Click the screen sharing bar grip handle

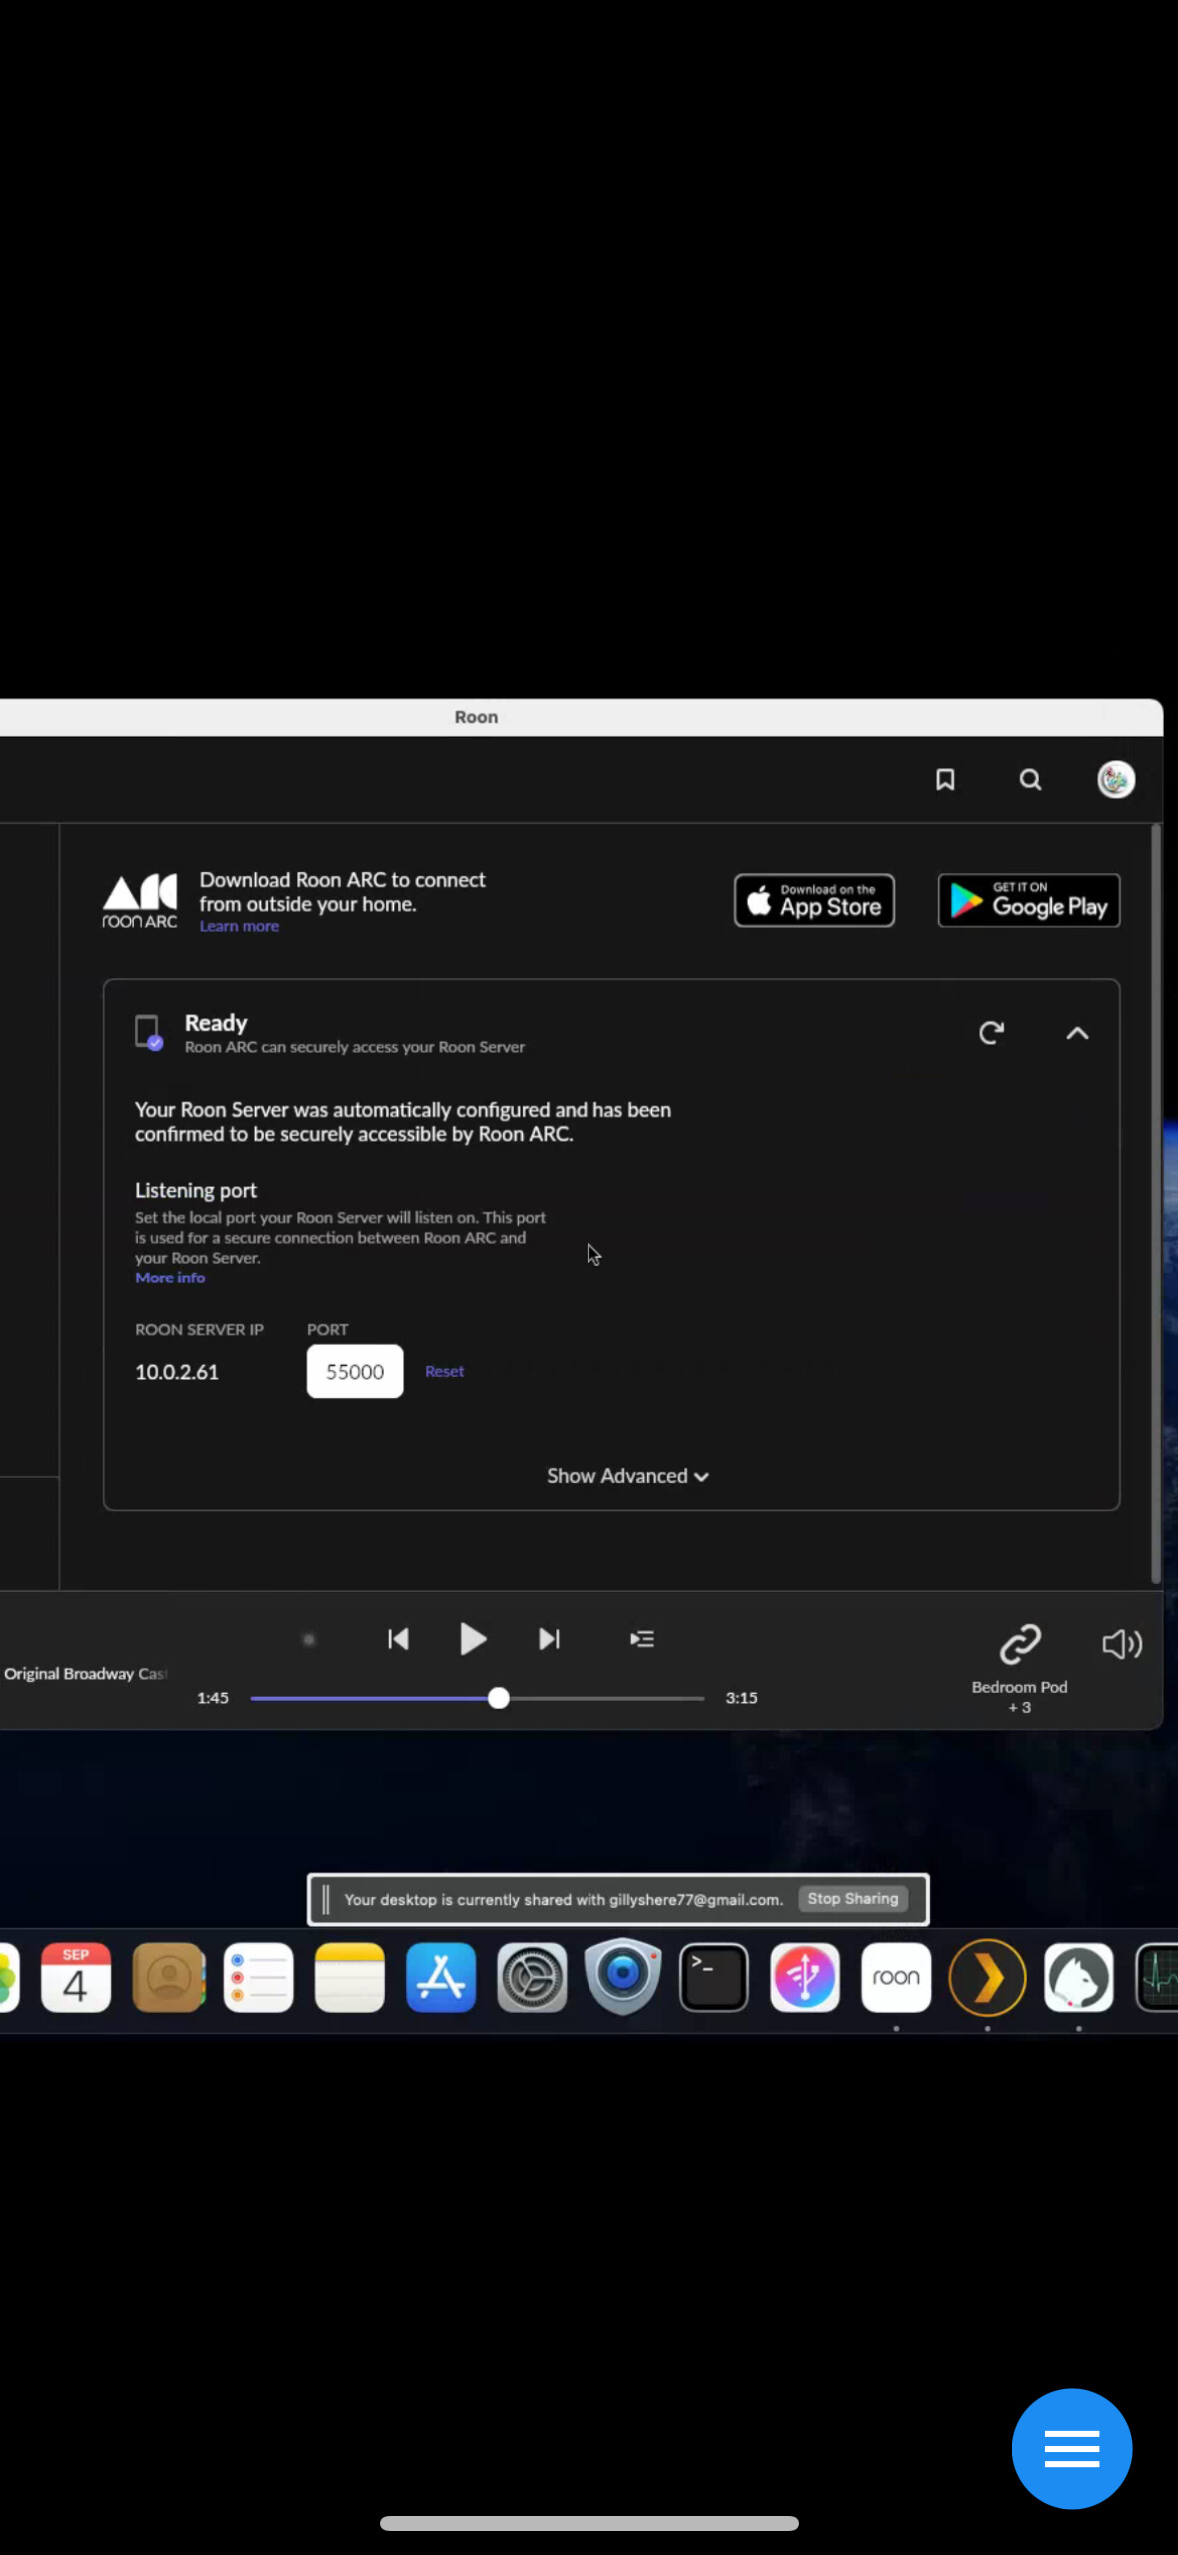[x=325, y=1899]
